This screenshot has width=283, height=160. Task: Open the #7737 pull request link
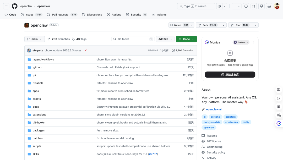(153, 154)
